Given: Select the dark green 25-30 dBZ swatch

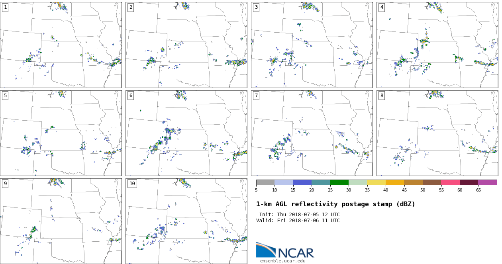Looking at the screenshot, I should [339, 182].
